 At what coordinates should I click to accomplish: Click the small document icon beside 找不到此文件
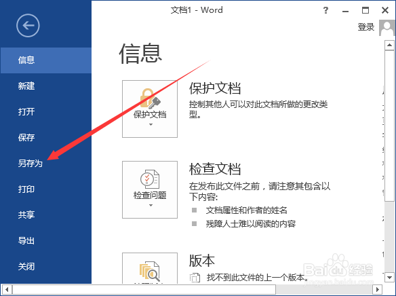(195, 278)
